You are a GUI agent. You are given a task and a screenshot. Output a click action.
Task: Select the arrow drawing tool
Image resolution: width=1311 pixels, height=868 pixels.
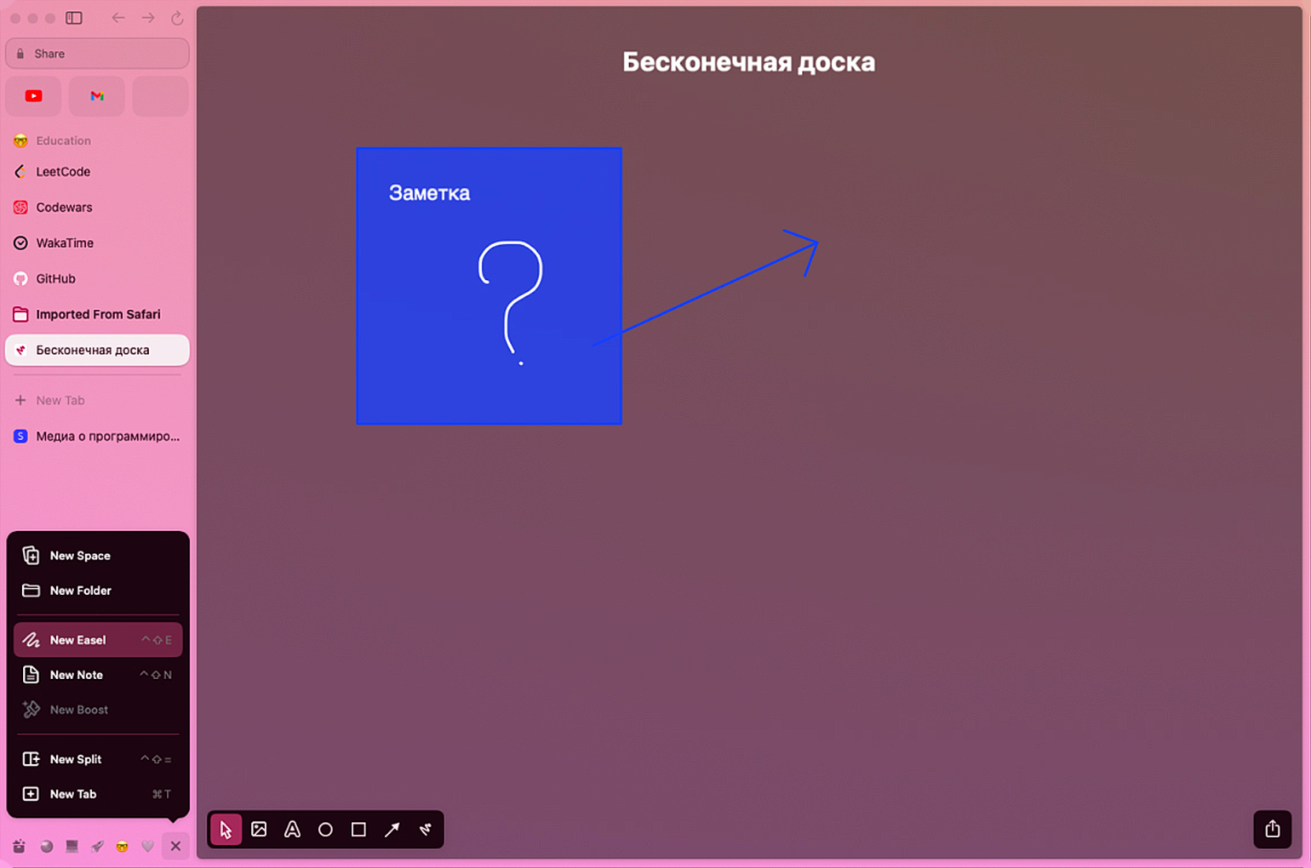[x=392, y=830]
